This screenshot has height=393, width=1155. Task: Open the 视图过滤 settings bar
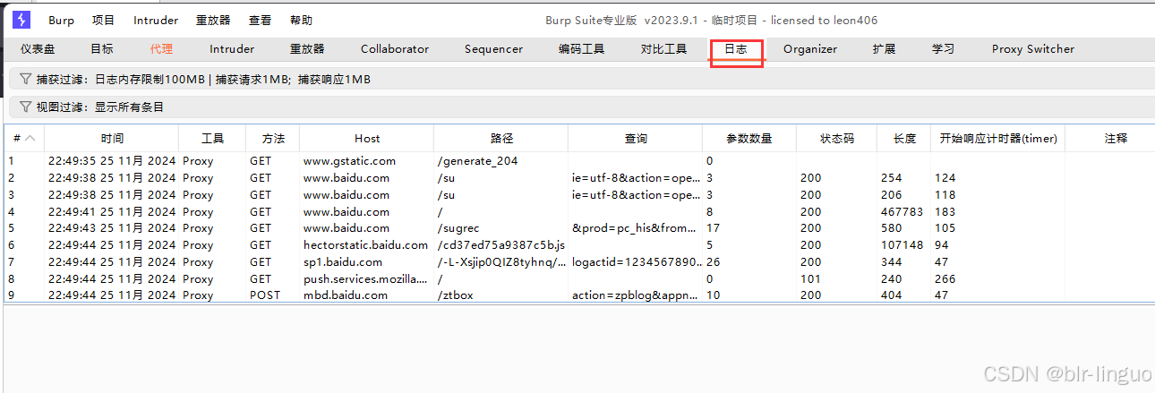point(582,107)
